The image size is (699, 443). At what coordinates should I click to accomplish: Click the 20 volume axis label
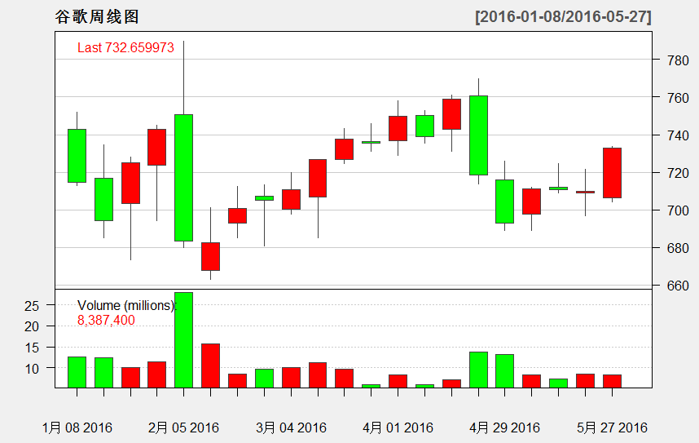(x=32, y=327)
